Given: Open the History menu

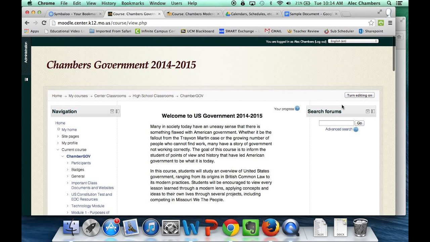Looking at the screenshot, I should 109,3.
